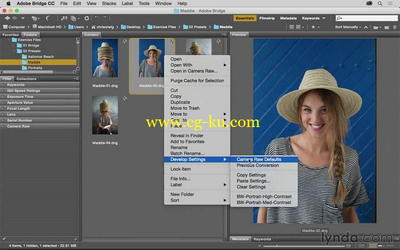Go back with the left arrow
The height and width of the screenshot is (250, 400).
coord(7,18)
